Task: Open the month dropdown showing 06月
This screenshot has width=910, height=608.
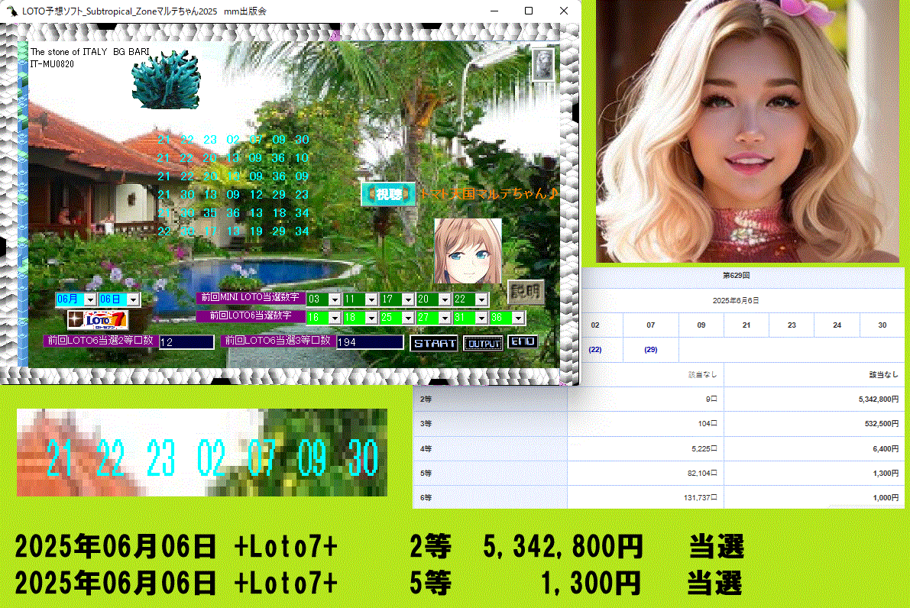Action: 90,299
